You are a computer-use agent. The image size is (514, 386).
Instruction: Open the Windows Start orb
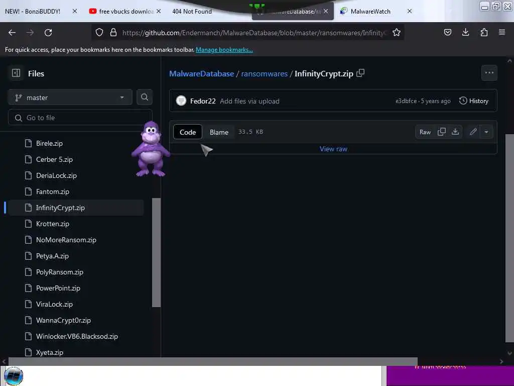[x=14, y=376]
